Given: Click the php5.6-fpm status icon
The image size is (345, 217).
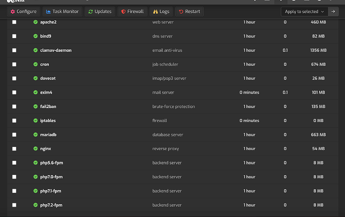Looking at the screenshot, I should point(35,162).
